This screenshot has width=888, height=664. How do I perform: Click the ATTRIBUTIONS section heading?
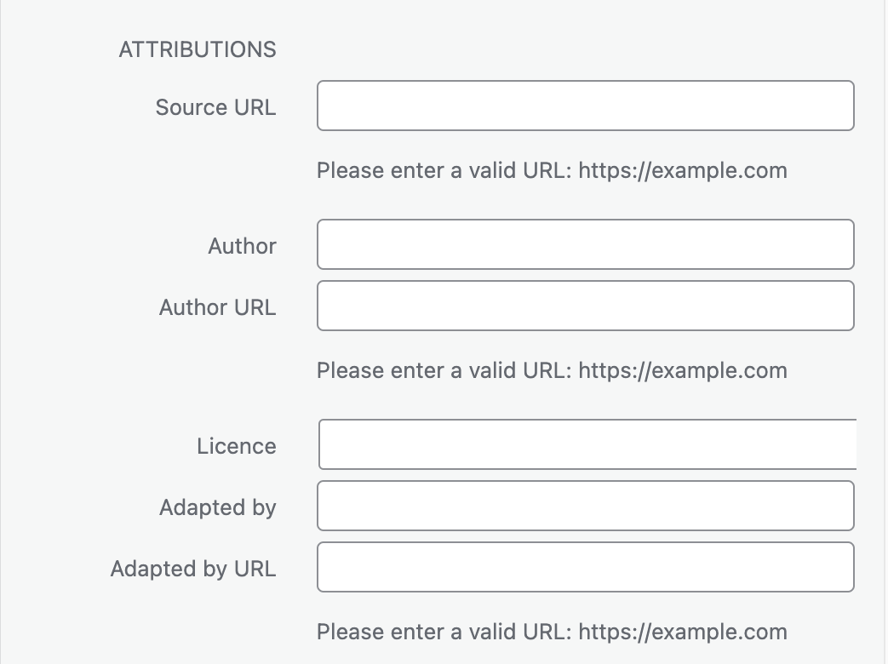point(198,49)
